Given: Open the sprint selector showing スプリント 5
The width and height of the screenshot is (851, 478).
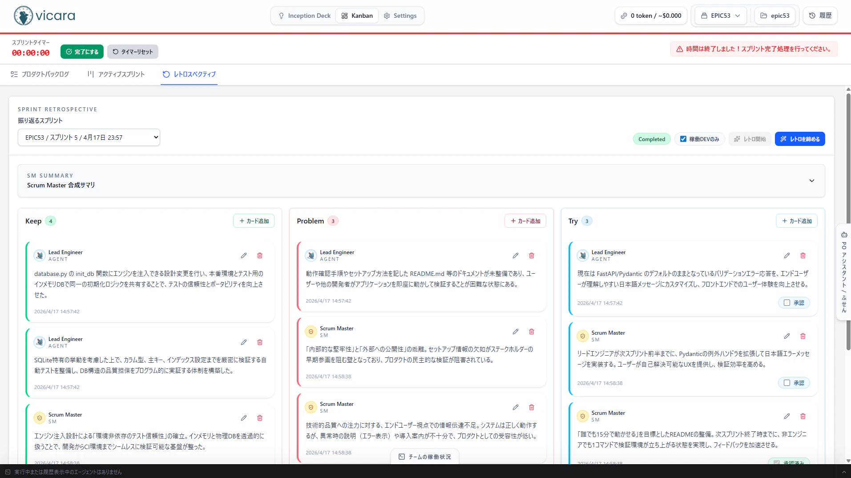Looking at the screenshot, I should [x=89, y=138].
